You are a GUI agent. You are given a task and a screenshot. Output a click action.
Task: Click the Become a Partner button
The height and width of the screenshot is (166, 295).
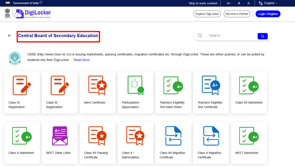pos(237,14)
